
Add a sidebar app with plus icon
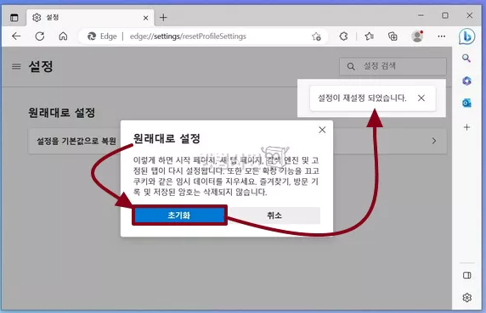(x=466, y=127)
